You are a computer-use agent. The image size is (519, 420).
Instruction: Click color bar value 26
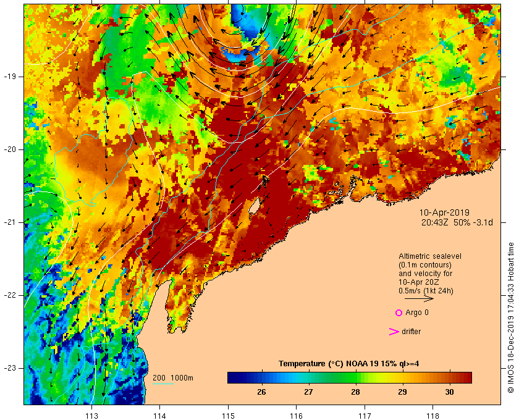tap(261, 392)
